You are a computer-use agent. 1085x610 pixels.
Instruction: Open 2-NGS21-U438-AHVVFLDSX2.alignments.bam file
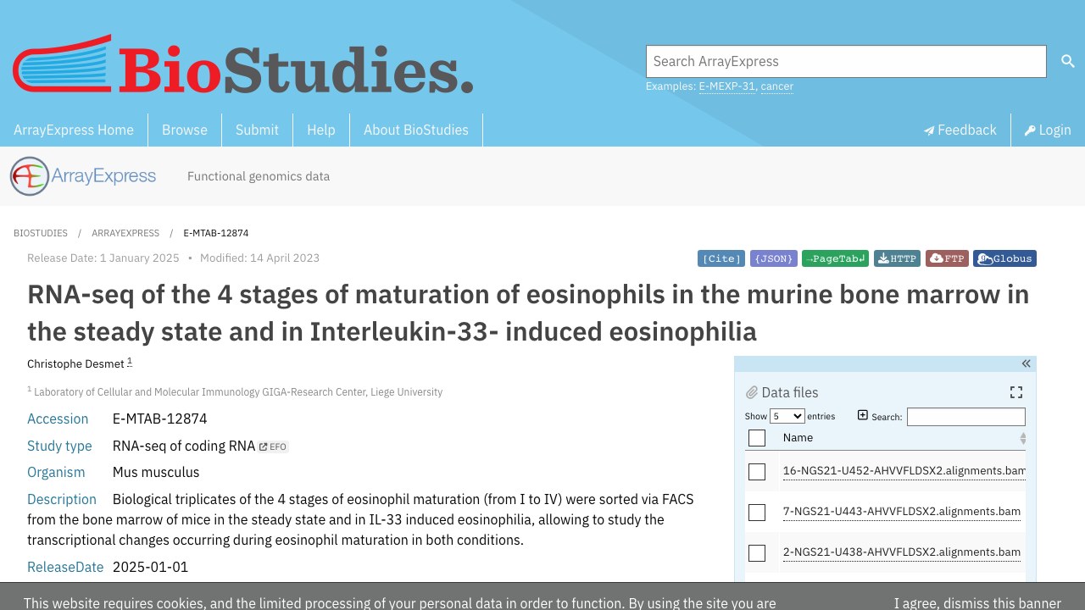(x=902, y=552)
